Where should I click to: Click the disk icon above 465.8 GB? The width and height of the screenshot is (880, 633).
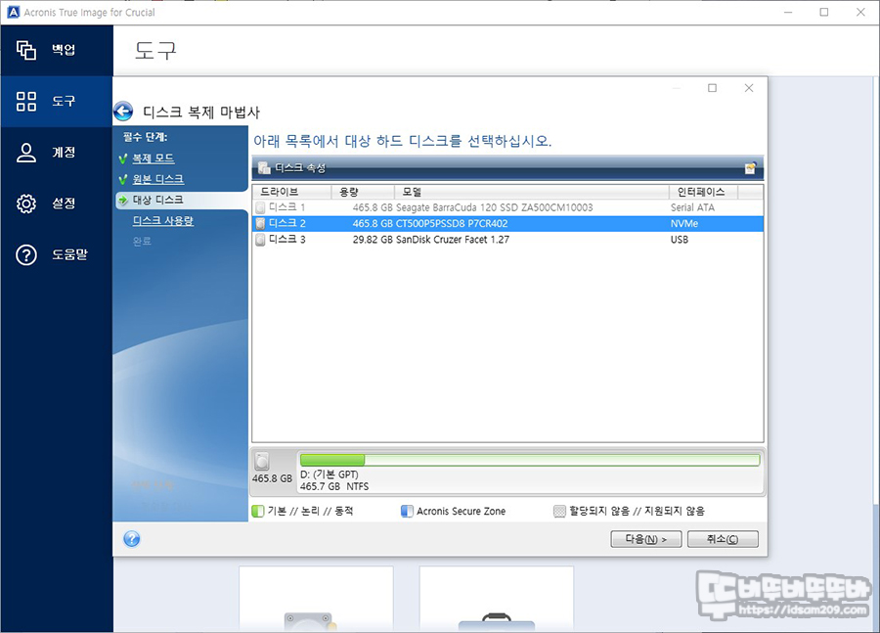(x=262, y=462)
